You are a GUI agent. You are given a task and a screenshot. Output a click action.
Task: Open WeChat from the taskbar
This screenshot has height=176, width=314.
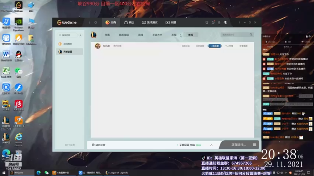click(x=46, y=172)
